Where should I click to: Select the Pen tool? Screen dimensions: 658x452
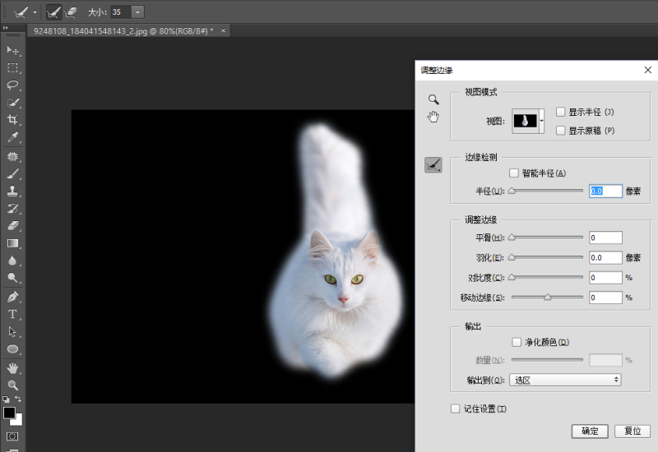[12, 297]
